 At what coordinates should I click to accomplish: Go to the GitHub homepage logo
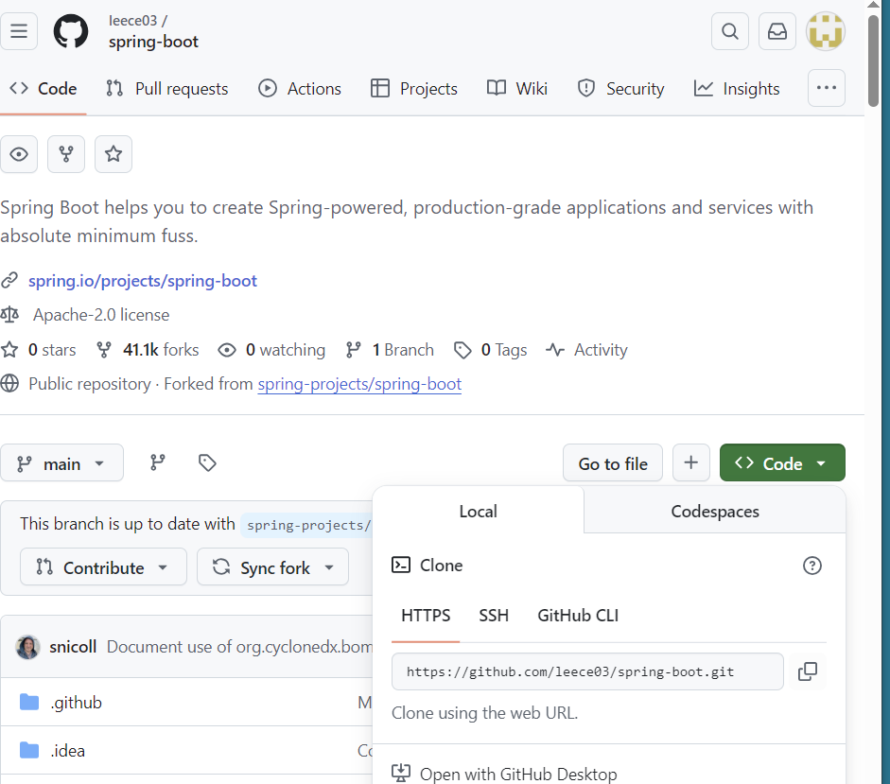(x=71, y=31)
